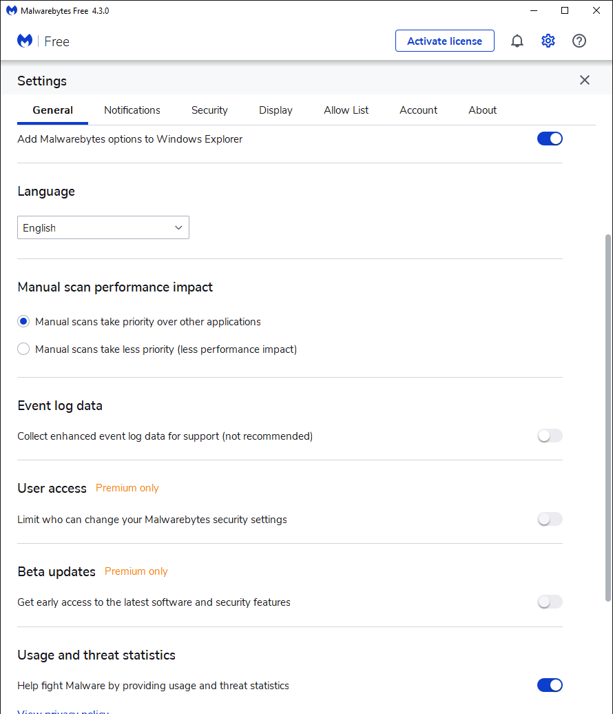Toggle Windows Explorer options switch
The width and height of the screenshot is (613, 714).
click(x=550, y=139)
